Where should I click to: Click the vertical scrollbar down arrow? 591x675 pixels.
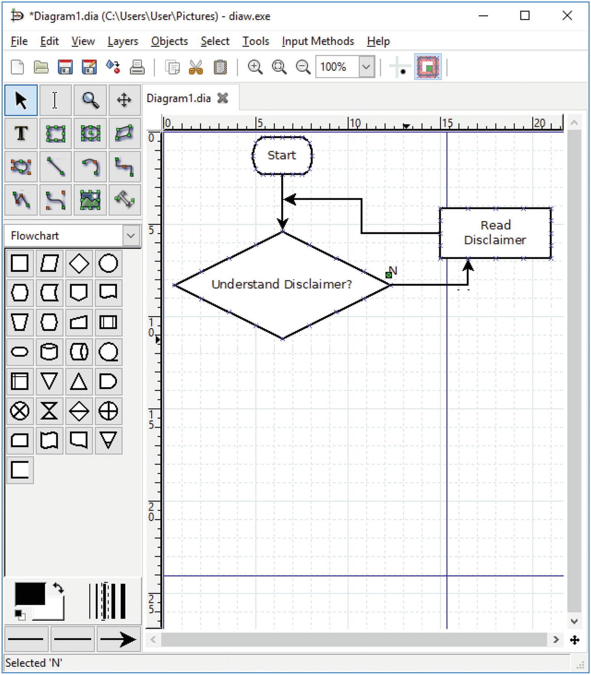[x=574, y=621]
